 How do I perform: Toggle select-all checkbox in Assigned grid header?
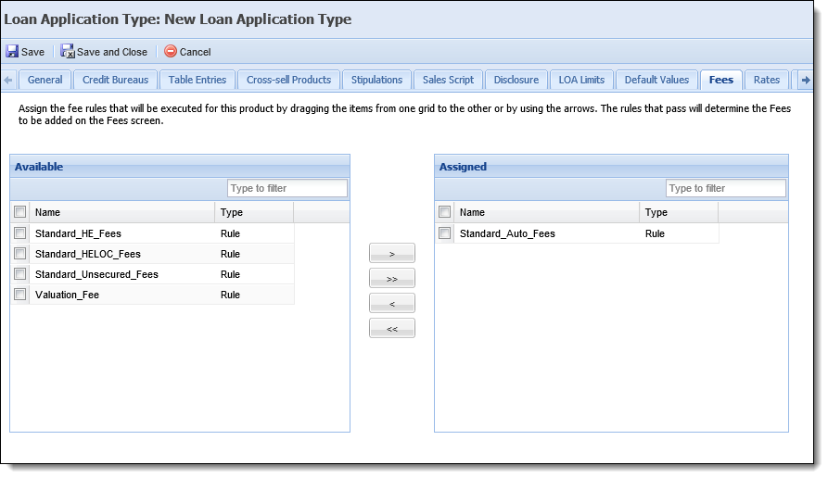pyautogui.click(x=445, y=212)
